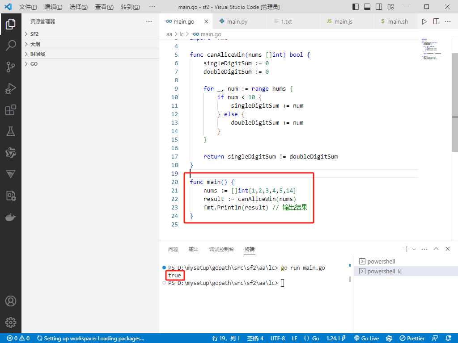Open the Search view in activity bar
Image resolution: width=458 pixels, height=343 pixels.
coord(11,46)
